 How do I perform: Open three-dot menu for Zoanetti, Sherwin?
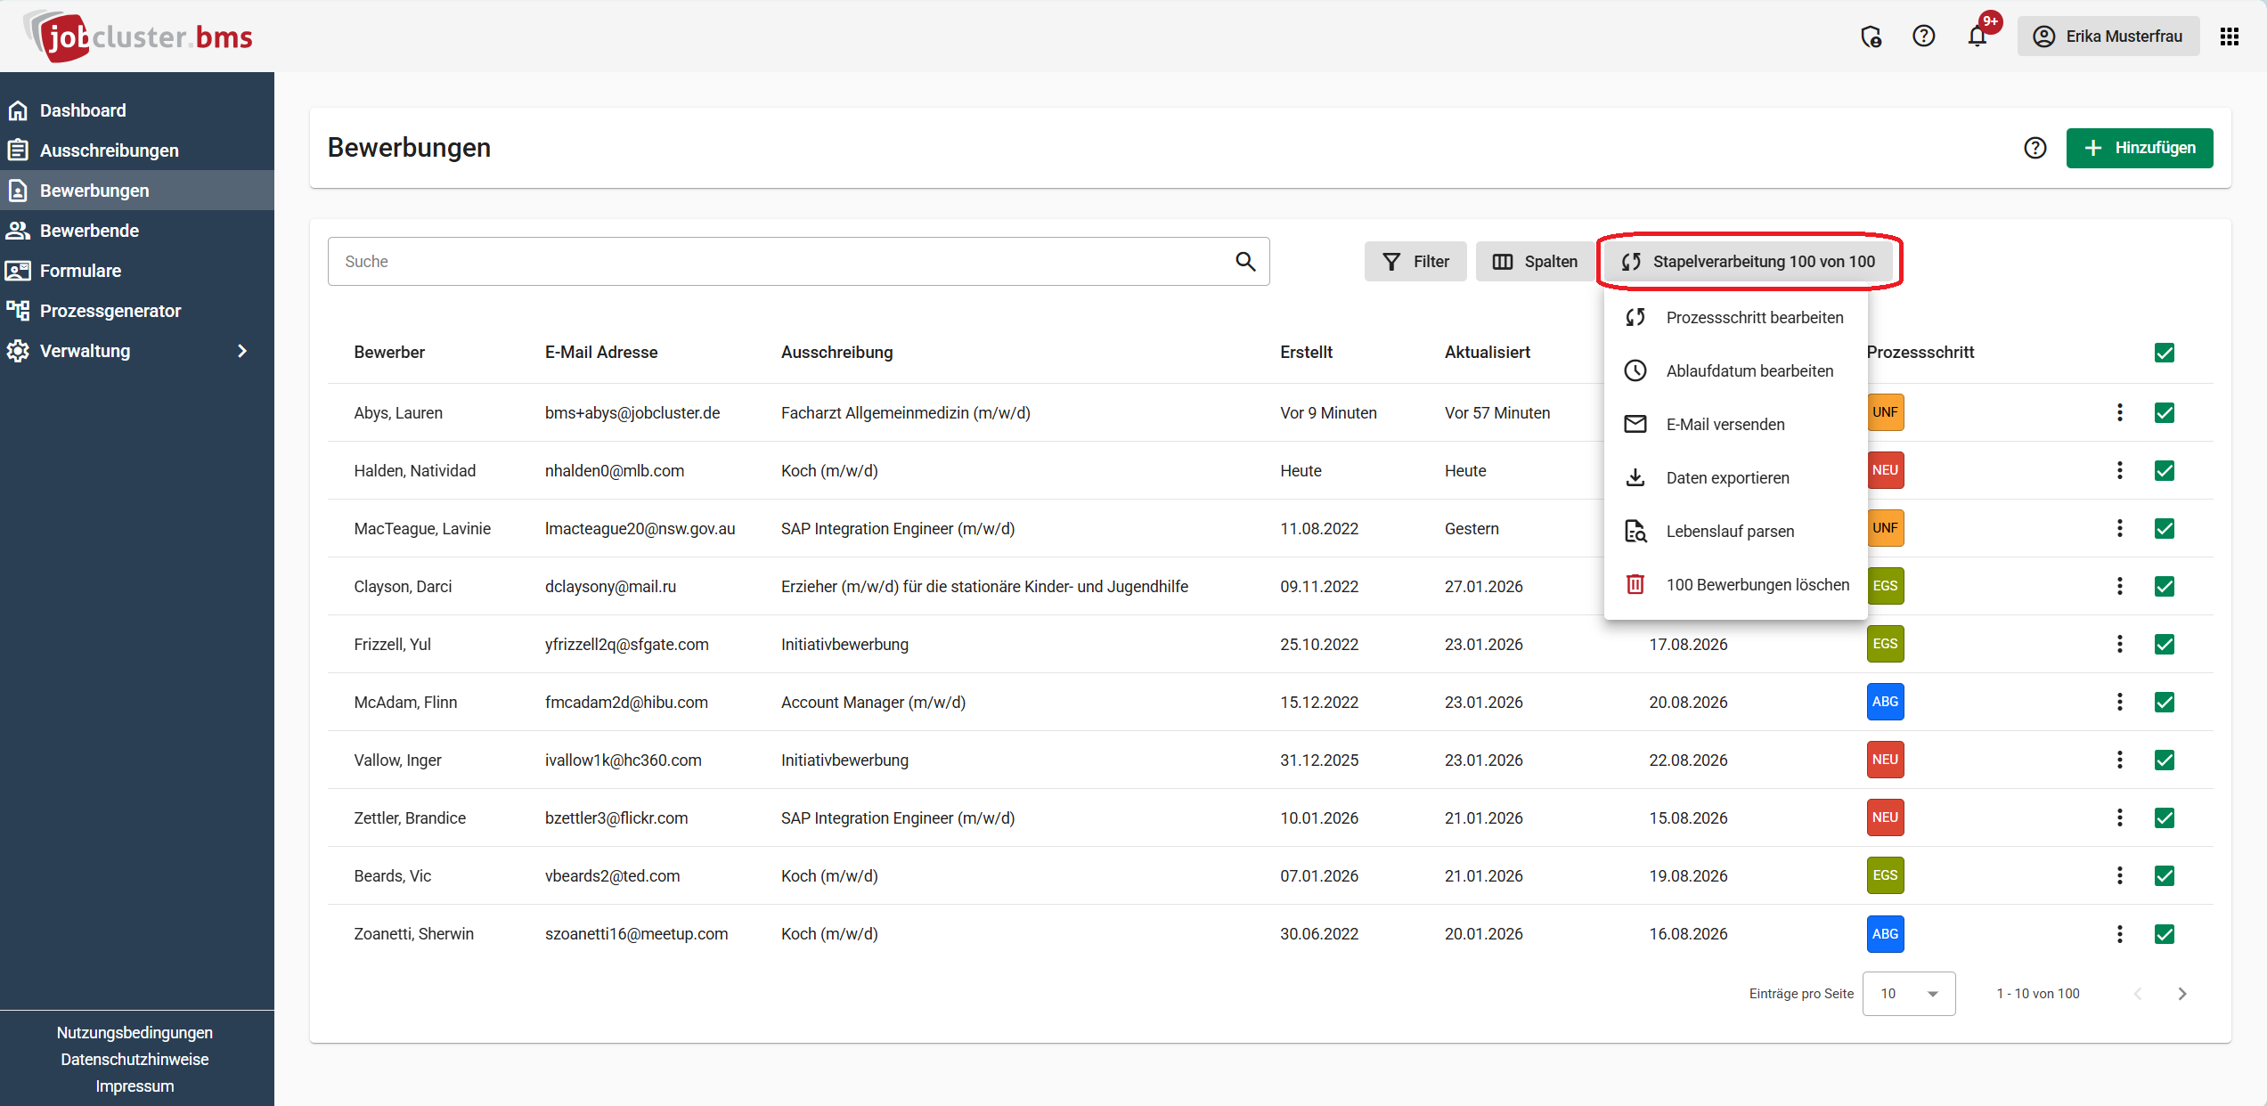pos(2120,934)
